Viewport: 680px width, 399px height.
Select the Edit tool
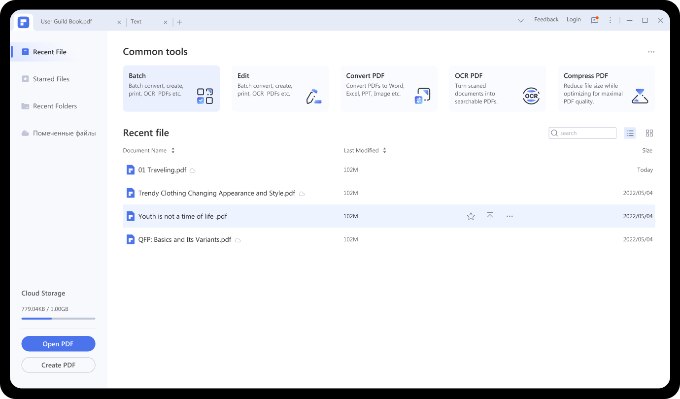(280, 89)
